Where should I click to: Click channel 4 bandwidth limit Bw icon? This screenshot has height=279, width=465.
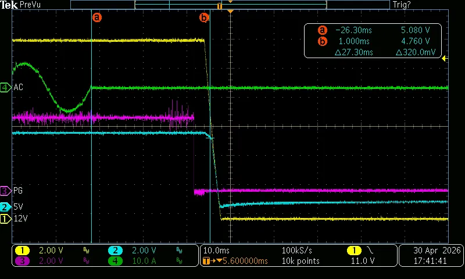179,261
